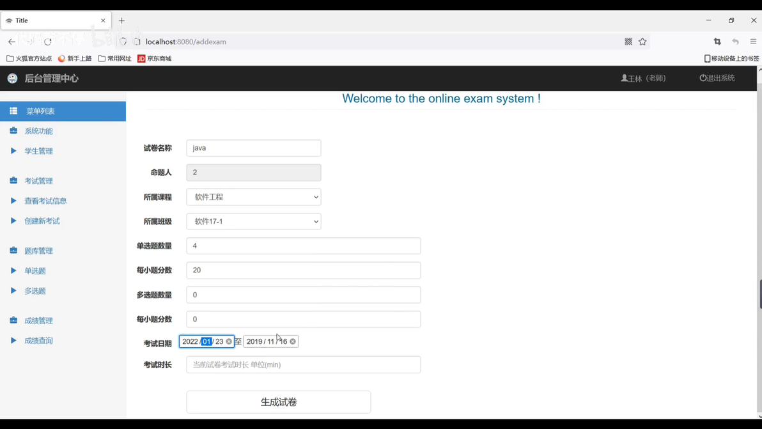Open the browser hamburger menu

pyautogui.click(x=753, y=42)
